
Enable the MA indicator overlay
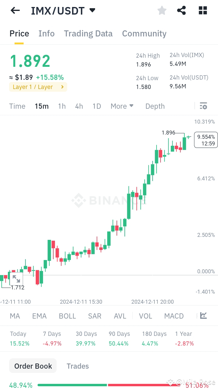point(15,316)
